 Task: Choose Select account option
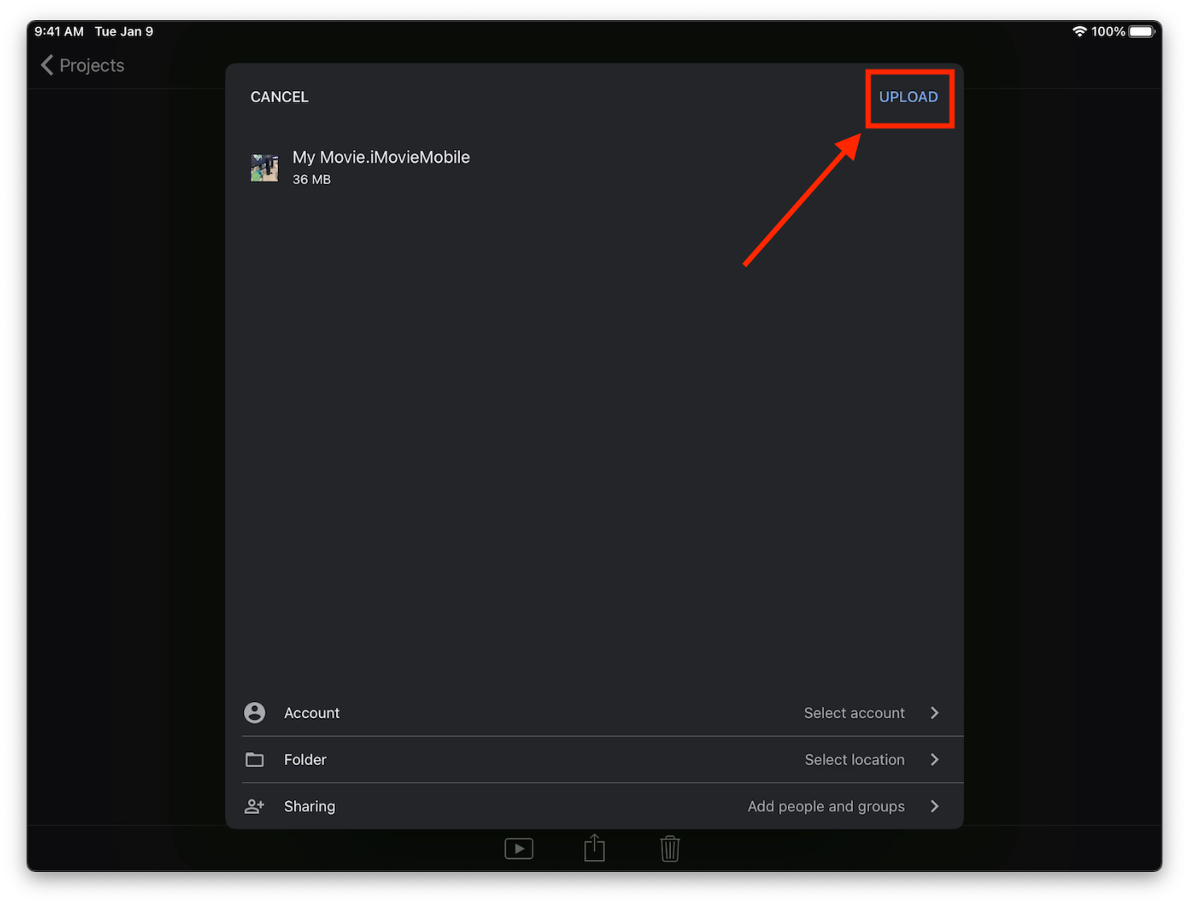[x=854, y=712]
